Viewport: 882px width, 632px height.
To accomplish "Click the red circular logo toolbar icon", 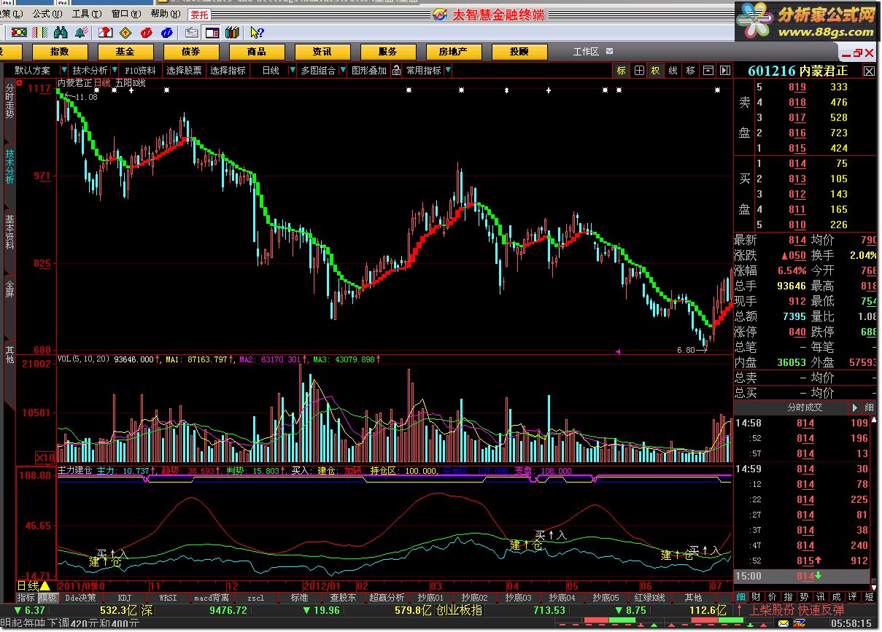I will tap(147, 33).
